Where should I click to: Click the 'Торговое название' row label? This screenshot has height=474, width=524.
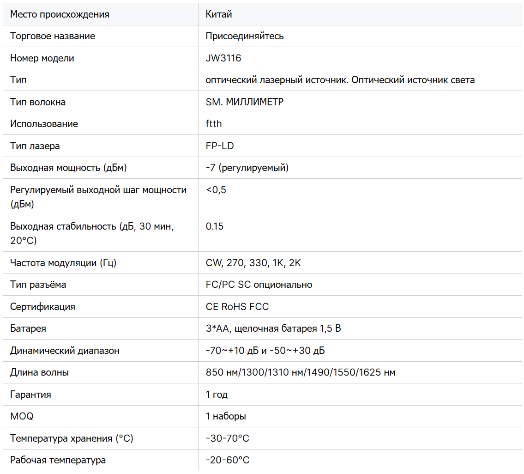tap(53, 36)
